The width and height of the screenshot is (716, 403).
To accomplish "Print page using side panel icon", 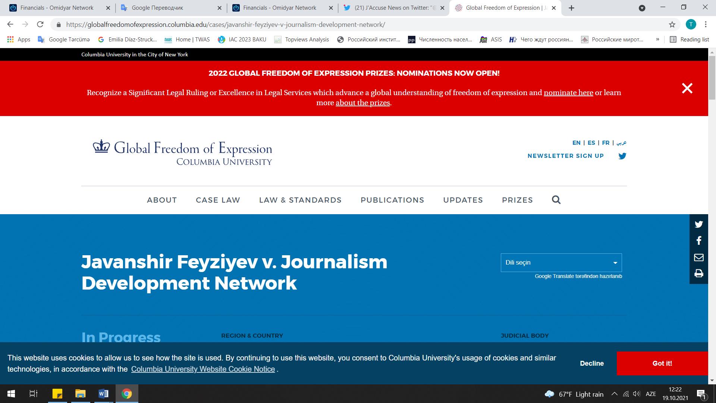I will pyautogui.click(x=698, y=274).
